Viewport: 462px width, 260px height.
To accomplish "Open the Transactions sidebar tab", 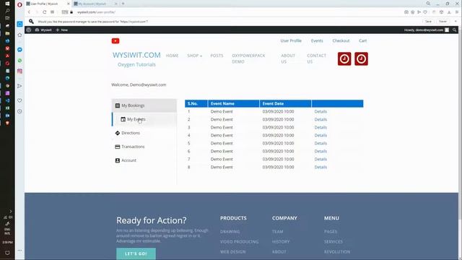I will coord(144,147).
